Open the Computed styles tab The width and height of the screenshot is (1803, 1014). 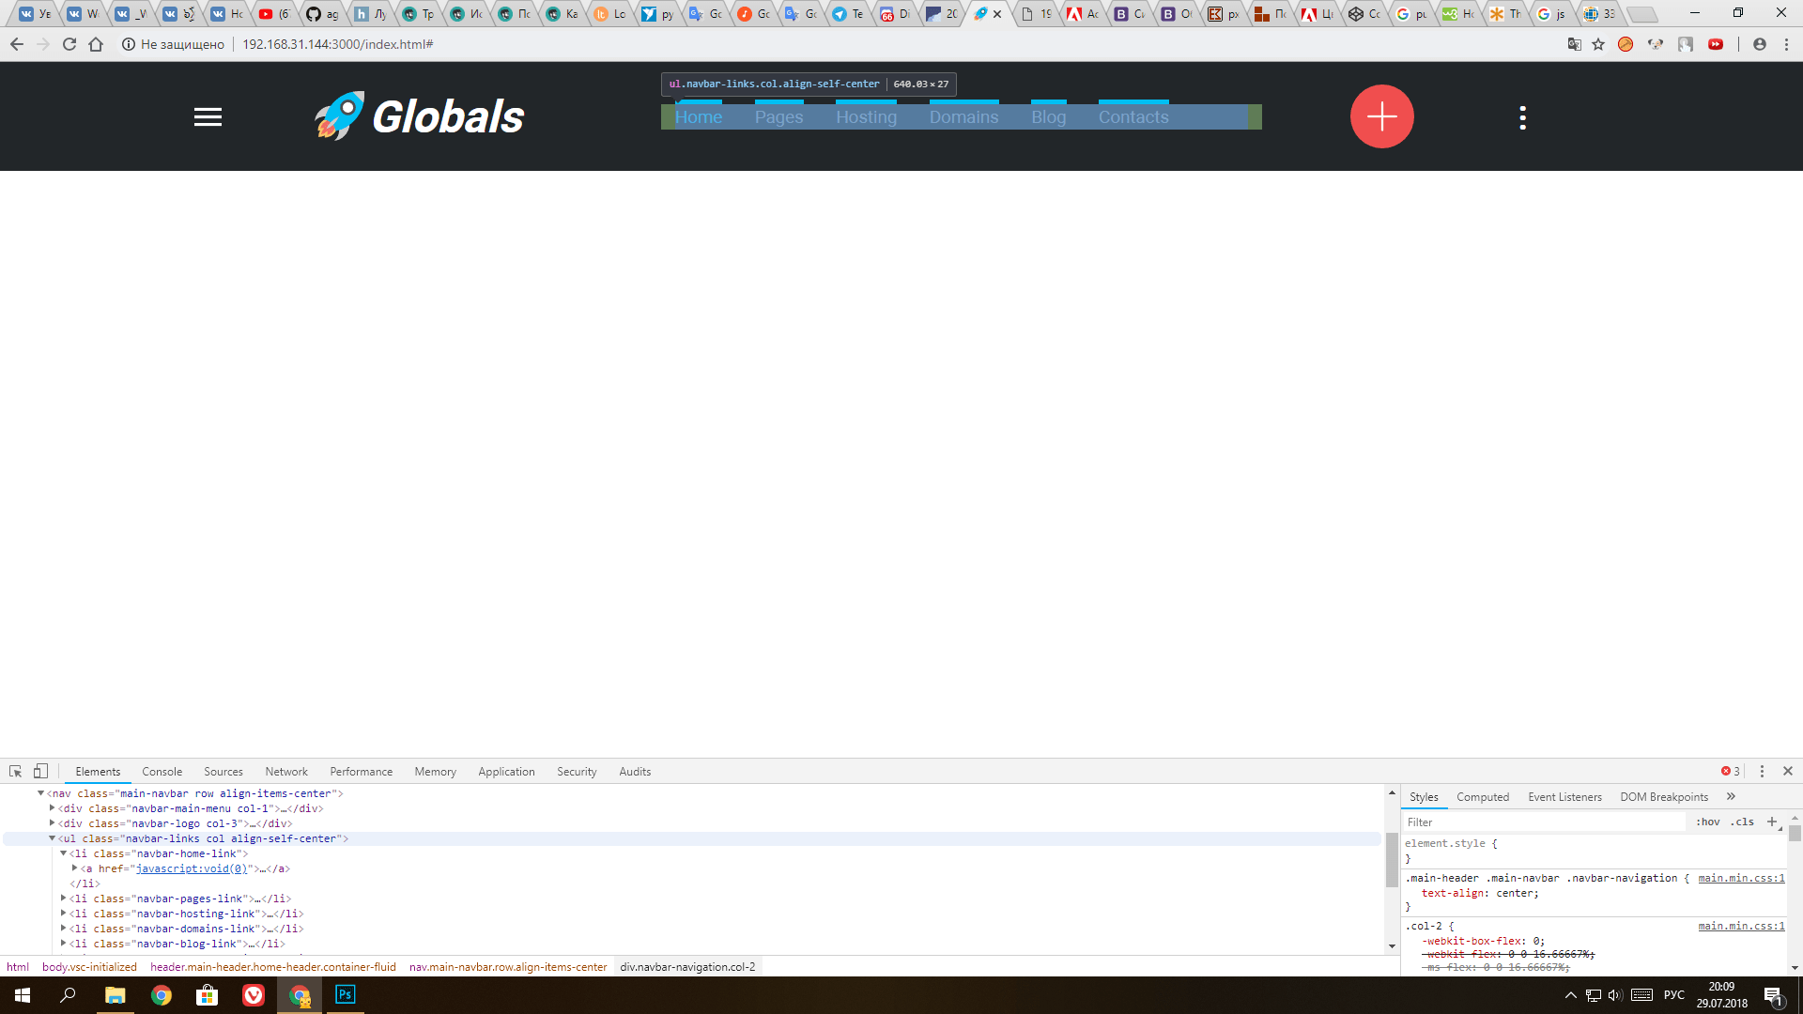(x=1482, y=797)
